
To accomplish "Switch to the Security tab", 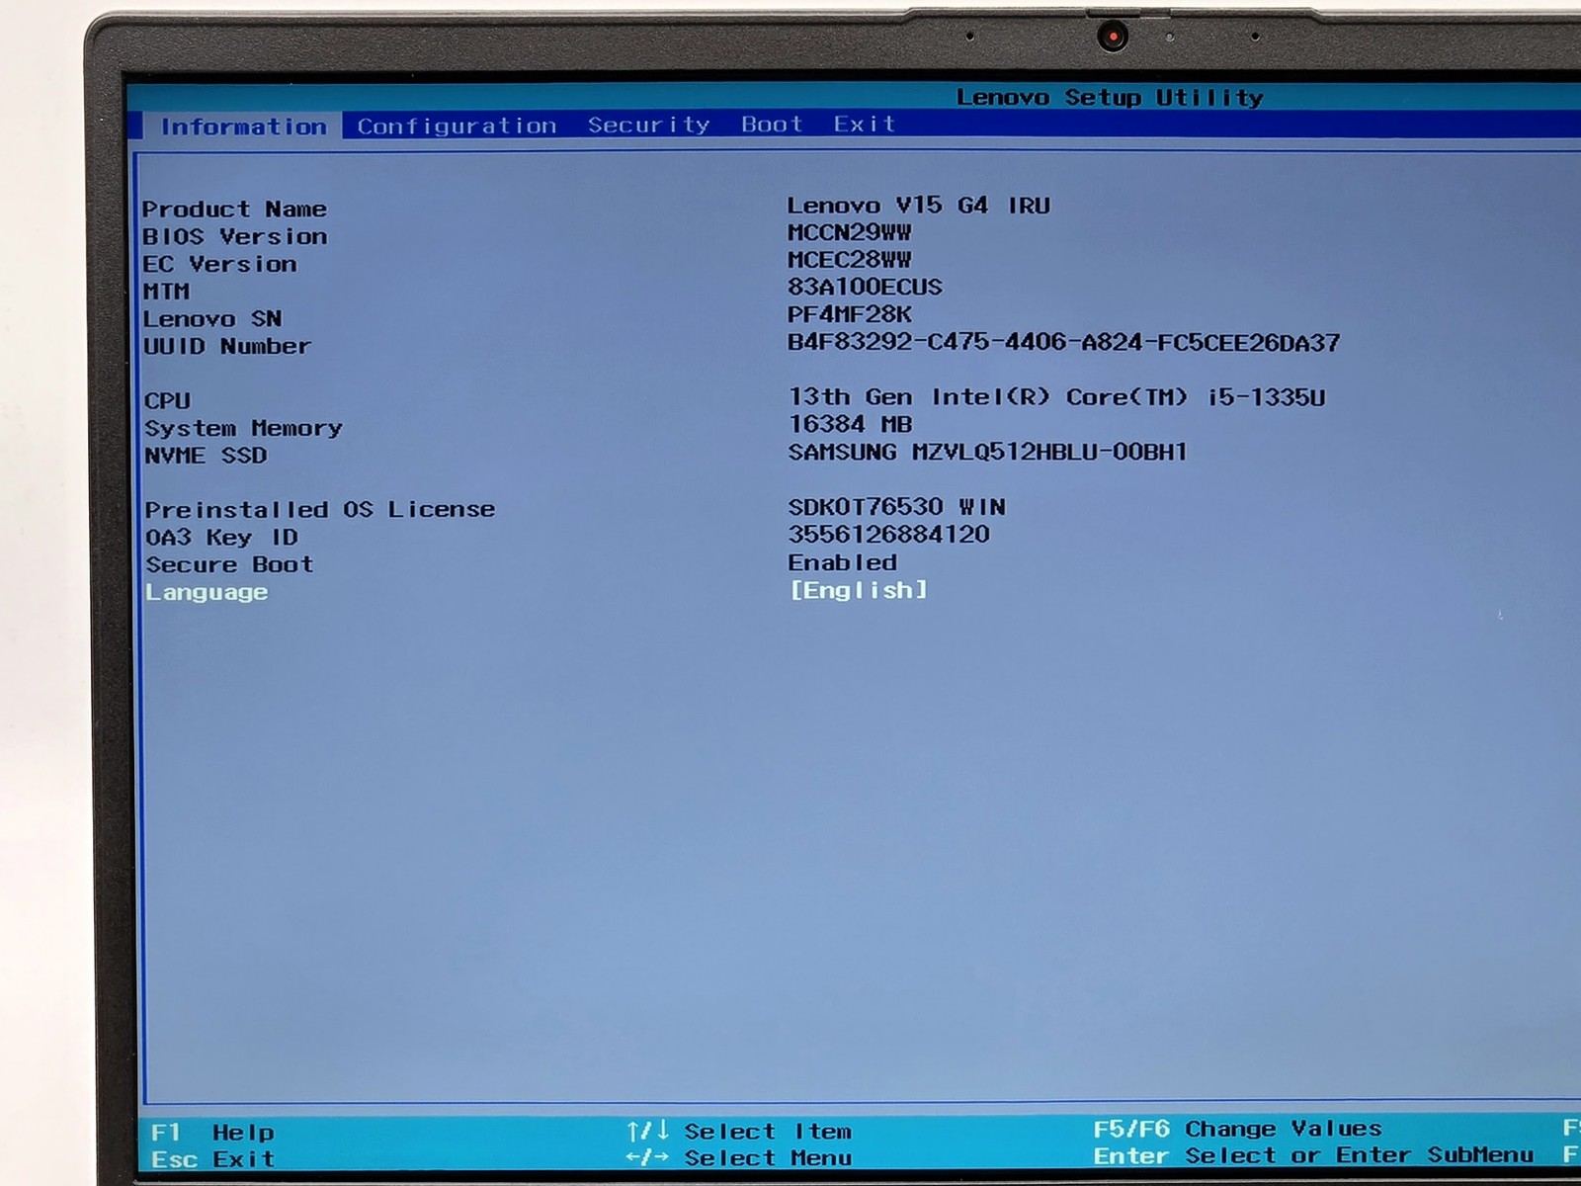I will tap(648, 125).
